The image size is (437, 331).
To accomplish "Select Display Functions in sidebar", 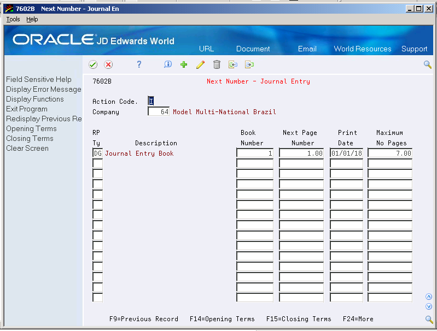I will click(x=35, y=99).
